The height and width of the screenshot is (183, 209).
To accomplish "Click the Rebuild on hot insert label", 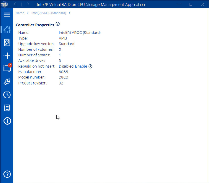I will click(x=37, y=66).
